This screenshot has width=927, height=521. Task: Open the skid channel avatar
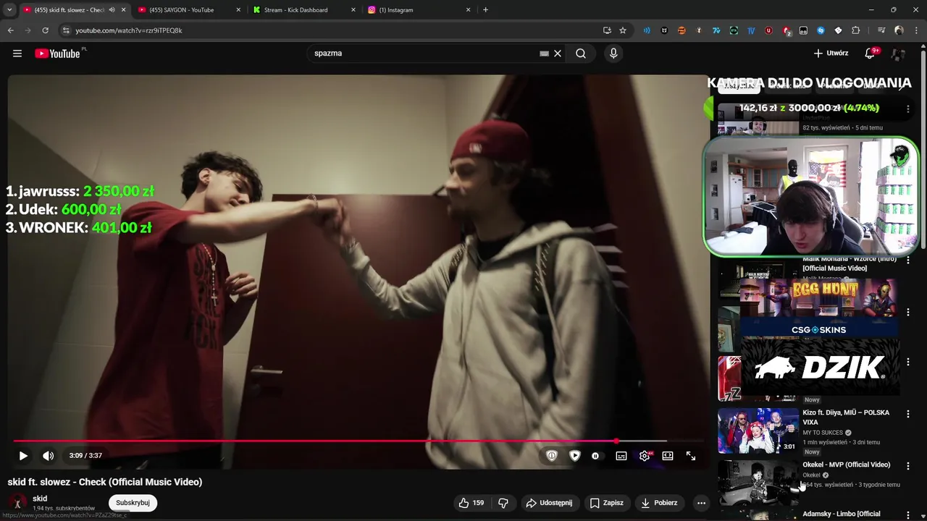(x=17, y=502)
